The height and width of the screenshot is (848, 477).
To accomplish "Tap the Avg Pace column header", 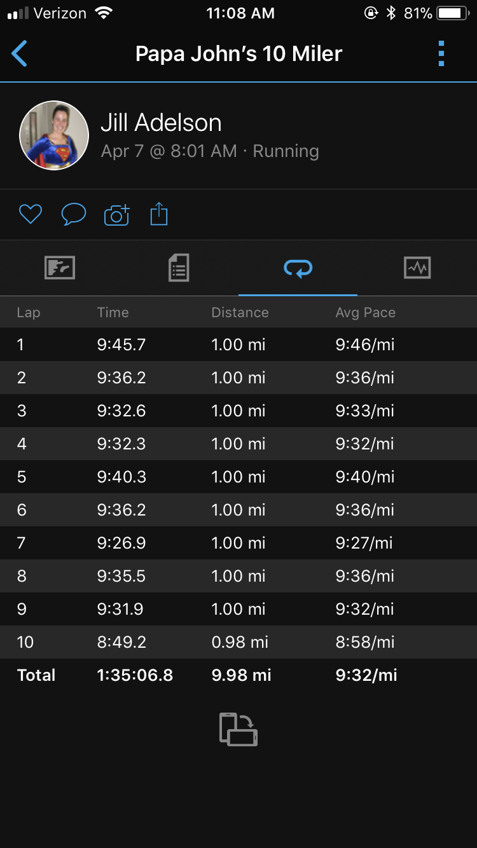I will (x=366, y=313).
